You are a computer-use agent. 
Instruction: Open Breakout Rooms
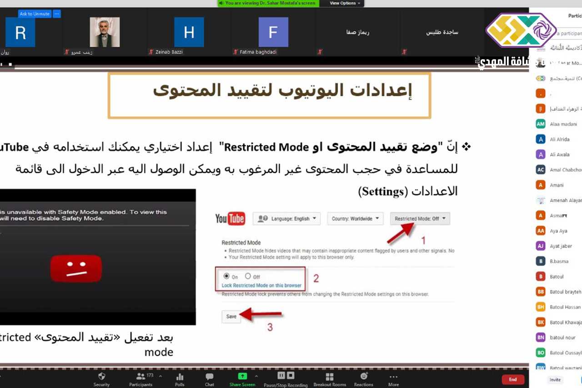tap(330, 377)
